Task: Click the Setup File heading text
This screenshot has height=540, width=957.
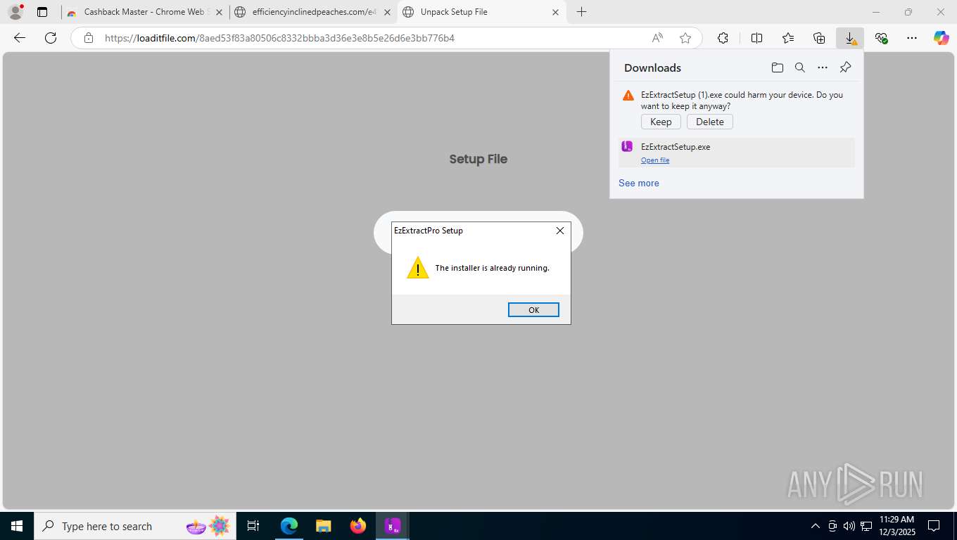Action: (479, 159)
